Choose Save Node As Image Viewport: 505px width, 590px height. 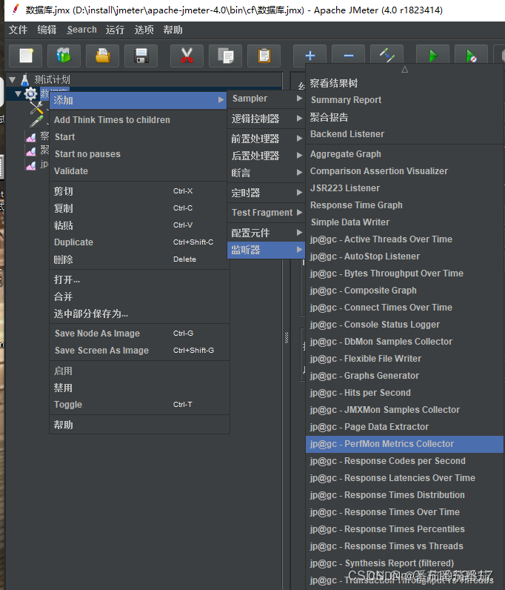pos(139,334)
